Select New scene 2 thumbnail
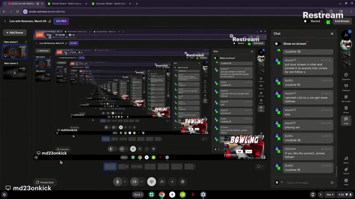Viewport: 355px width, 199px height. pyautogui.click(x=15, y=52)
